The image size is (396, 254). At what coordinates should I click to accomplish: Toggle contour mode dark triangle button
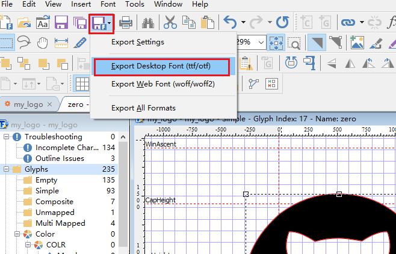(317, 42)
